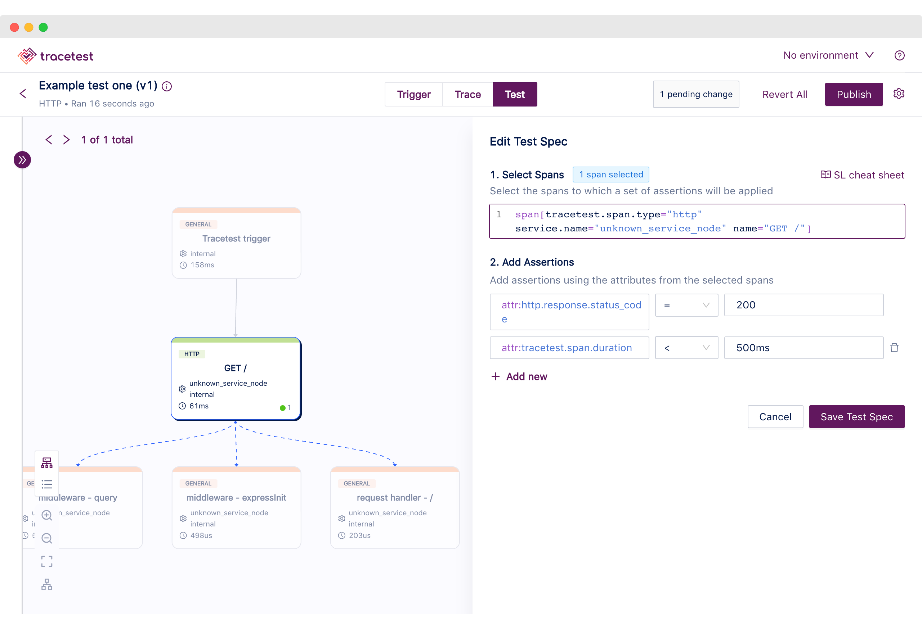The height and width of the screenshot is (629, 922).
Task: Click Revert All
Action: click(785, 94)
